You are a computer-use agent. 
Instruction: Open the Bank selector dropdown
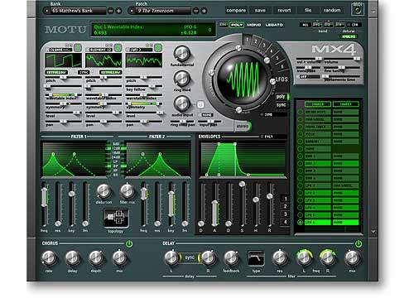(75, 11)
